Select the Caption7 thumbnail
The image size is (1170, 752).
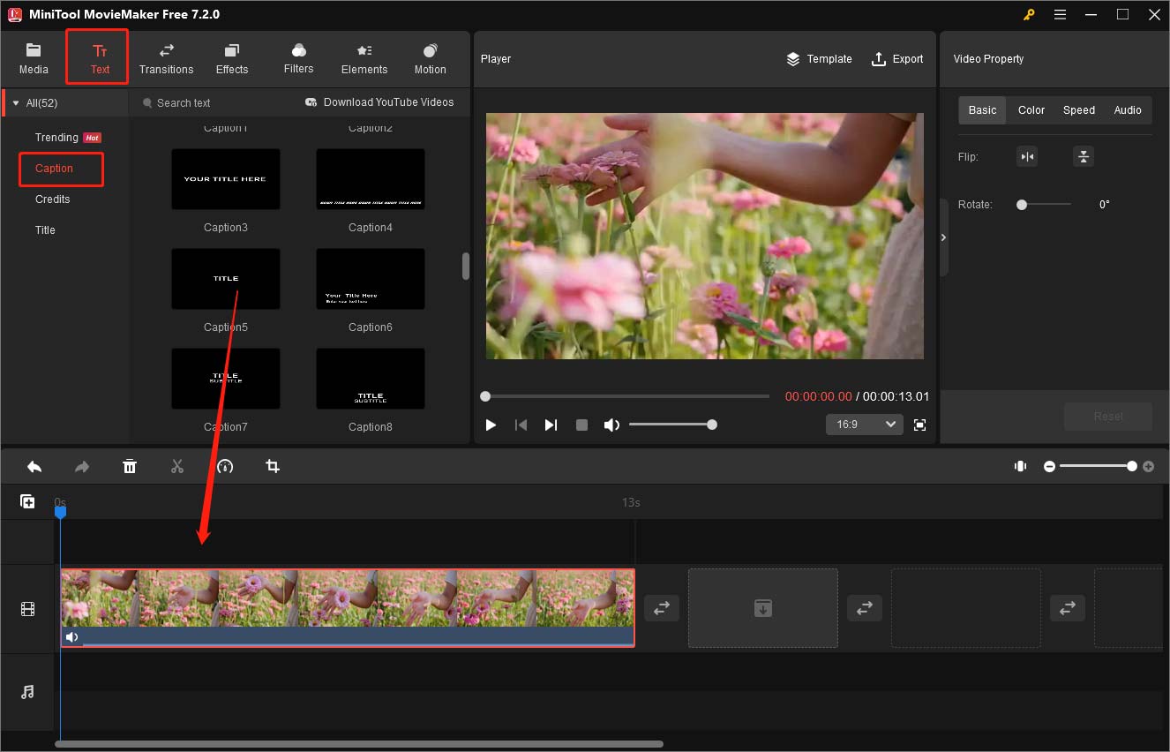226,379
